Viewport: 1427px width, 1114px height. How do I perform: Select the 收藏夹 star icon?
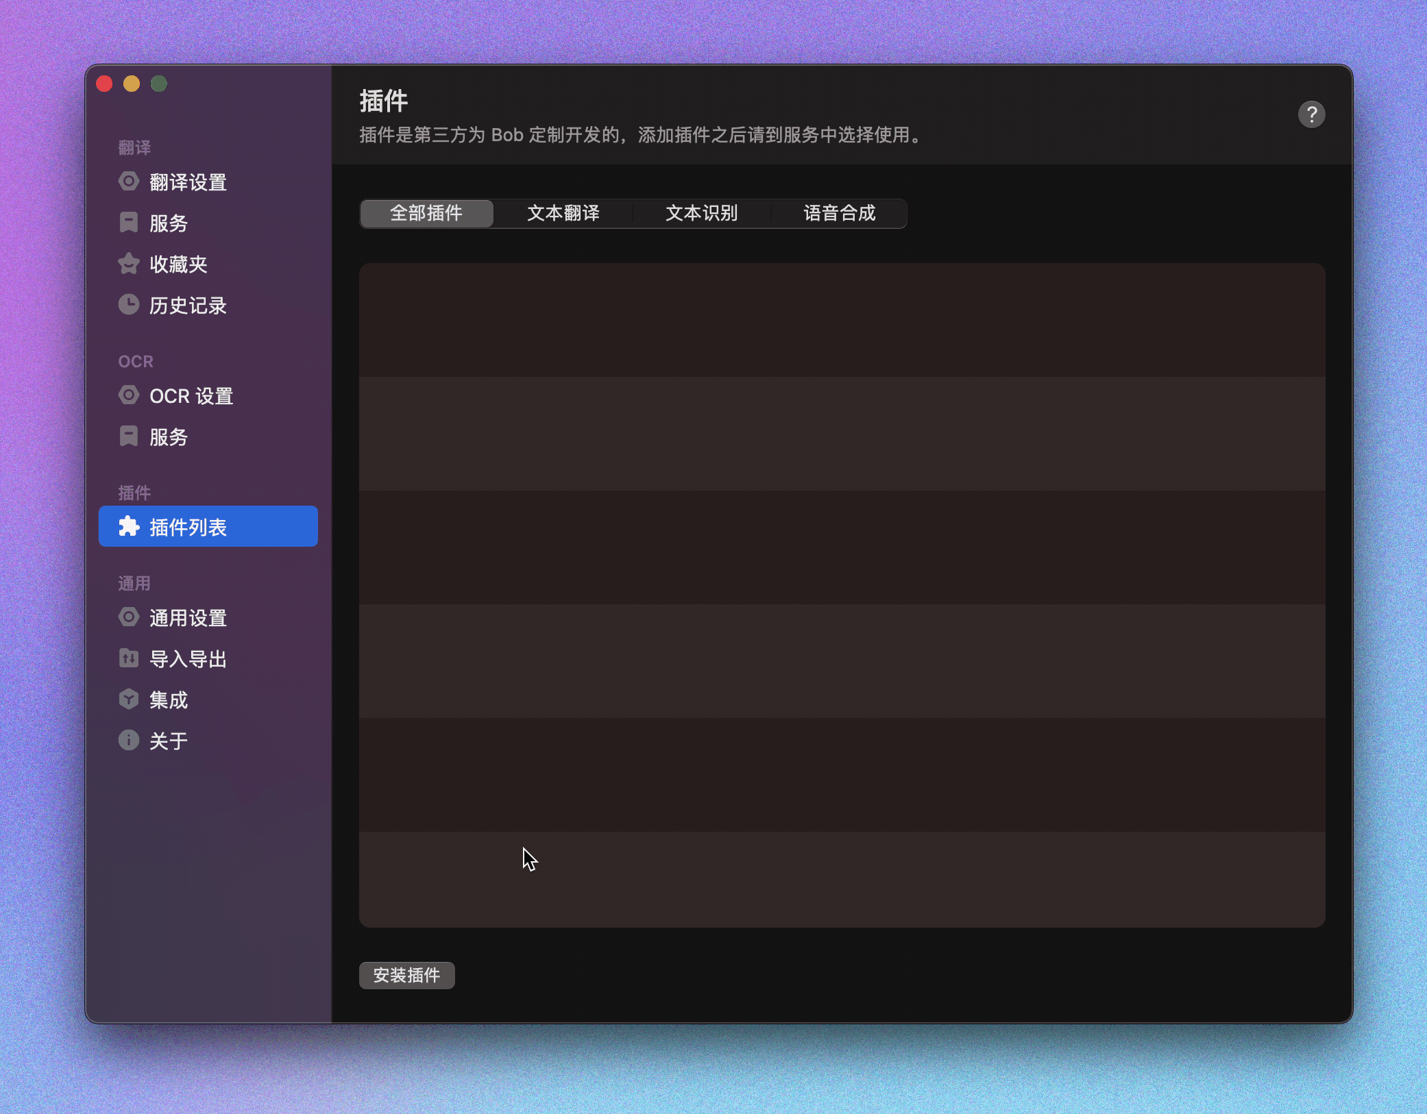click(130, 264)
